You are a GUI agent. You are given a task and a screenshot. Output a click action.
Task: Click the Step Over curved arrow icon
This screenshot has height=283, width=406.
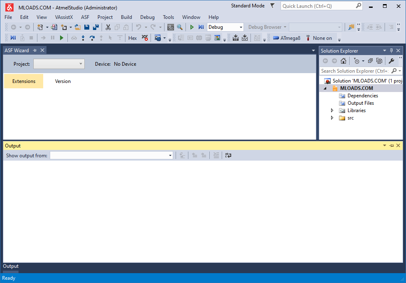(x=92, y=38)
